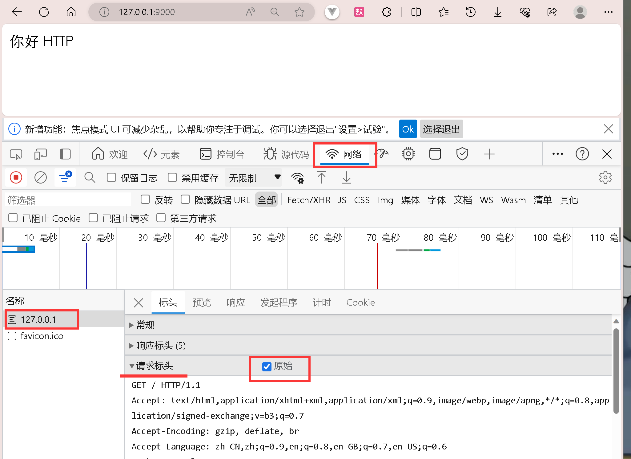The width and height of the screenshot is (631, 459).
Task: Uncheck the 原始 raw headers checkbox
Action: [x=267, y=366]
